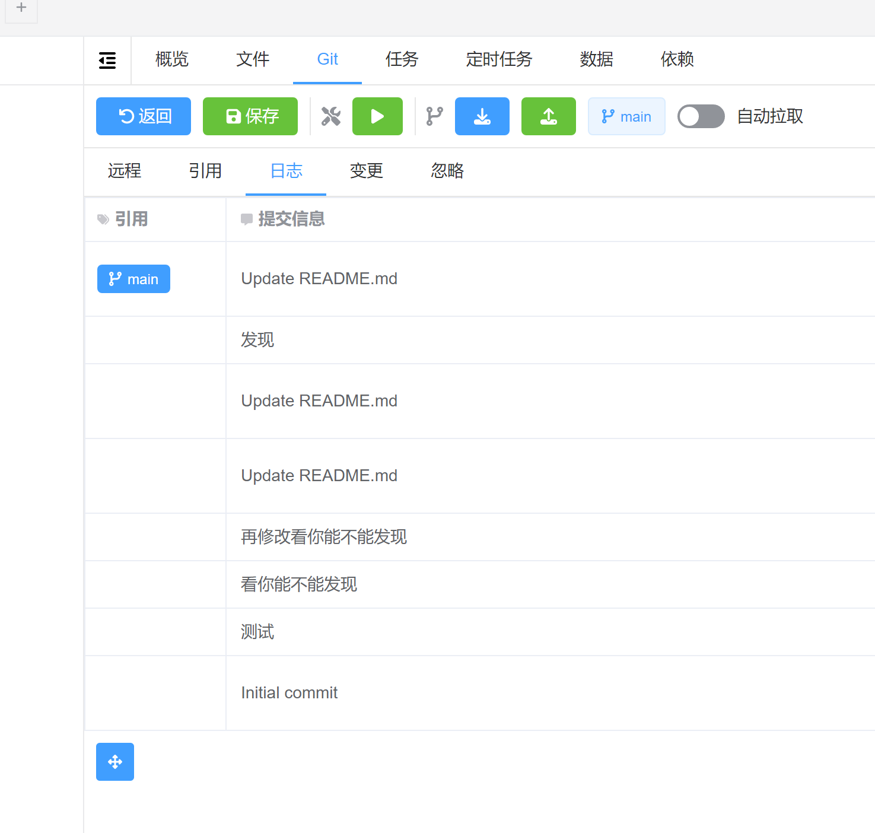Select the main branch tag in the log
Image resolution: width=875 pixels, height=833 pixels.
tap(133, 279)
